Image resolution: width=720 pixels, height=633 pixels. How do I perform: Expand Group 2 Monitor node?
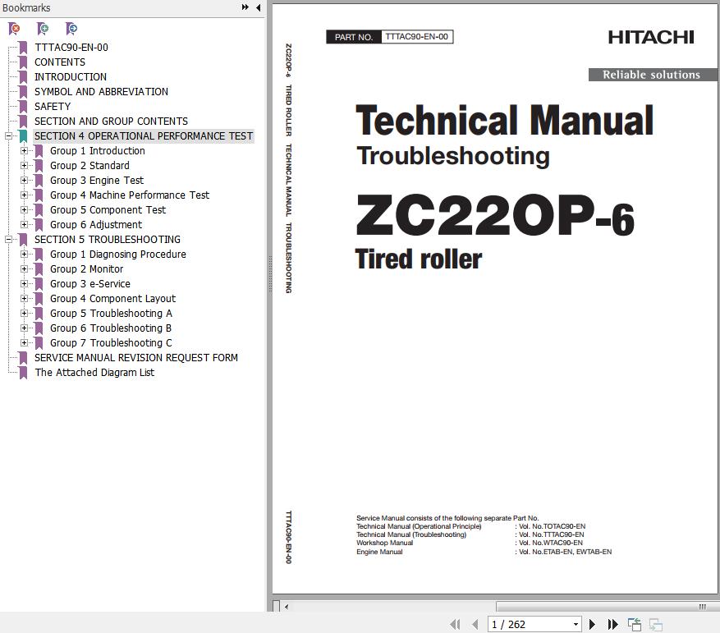click(x=24, y=269)
